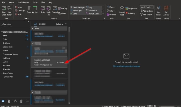
Task: Switch to People view
Action: point(15,101)
